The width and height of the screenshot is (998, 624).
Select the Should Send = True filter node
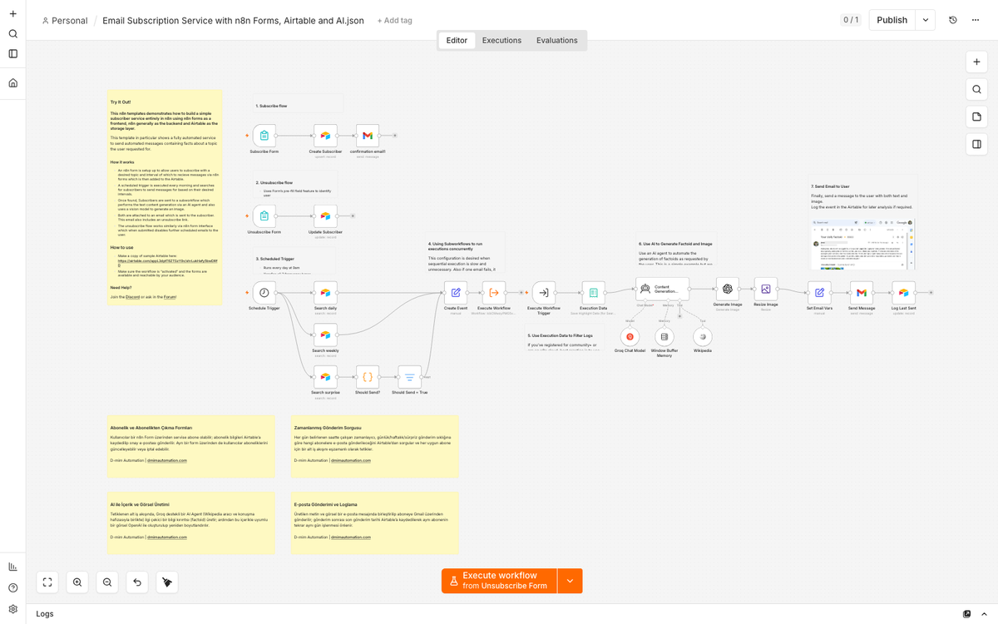pyautogui.click(x=409, y=377)
